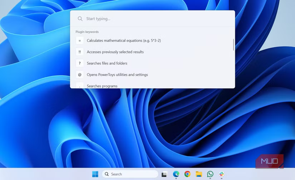This screenshot has height=180, width=295.
Task: Open Microsoft Edge from the taskbar
Action: click(x=176, y=174)
